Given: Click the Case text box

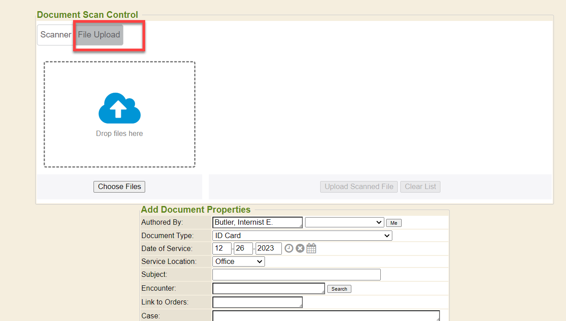Looking at the screenshot, I should tap(326, 316).
